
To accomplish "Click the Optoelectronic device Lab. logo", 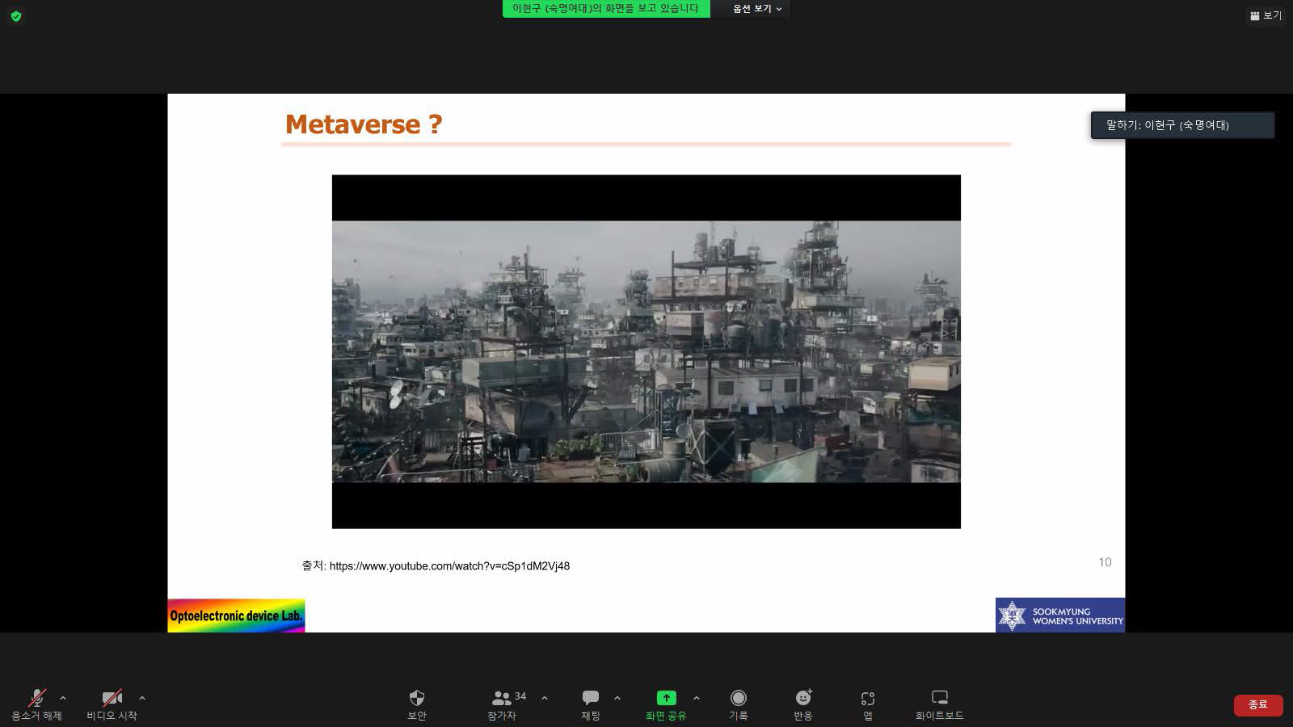I will click(x=236, y=616).
